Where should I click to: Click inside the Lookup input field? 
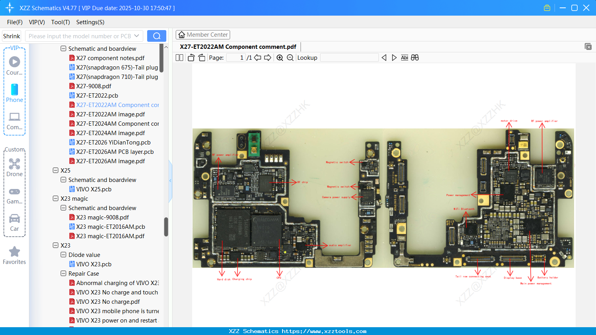coord(349,57)
